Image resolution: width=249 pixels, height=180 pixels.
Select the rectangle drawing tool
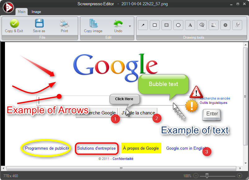pos(155,25)
